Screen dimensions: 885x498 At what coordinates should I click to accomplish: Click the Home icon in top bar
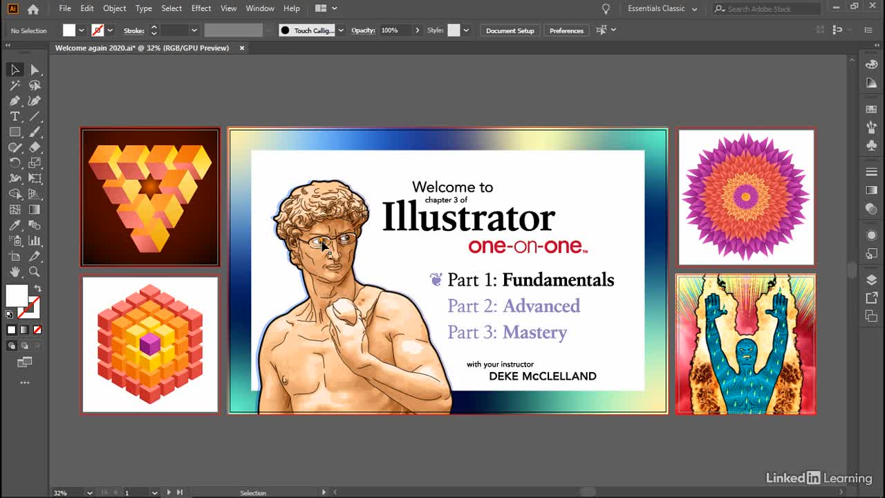click(32, 9)
